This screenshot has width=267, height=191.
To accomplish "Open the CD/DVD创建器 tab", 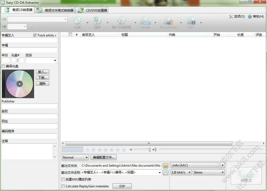I will (93, 10).
